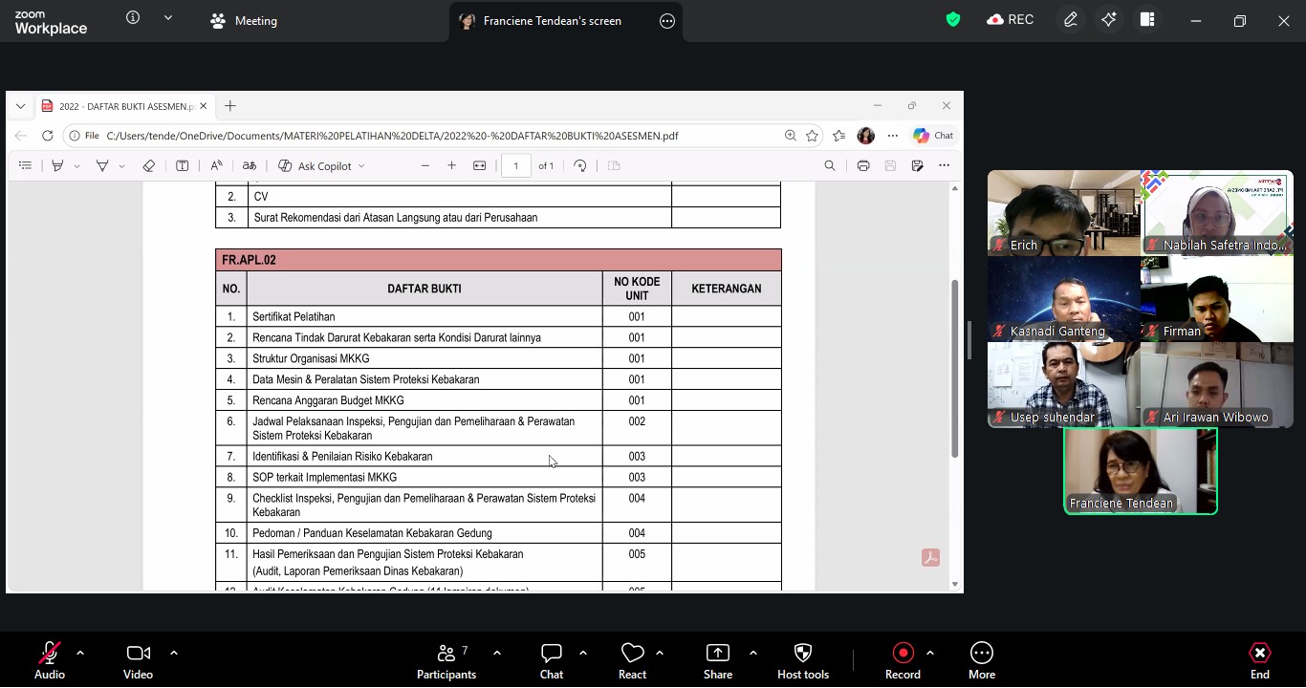Print the PDF document
The width and height of the screenshot is (1306, 688).
(x=863, y=165)
